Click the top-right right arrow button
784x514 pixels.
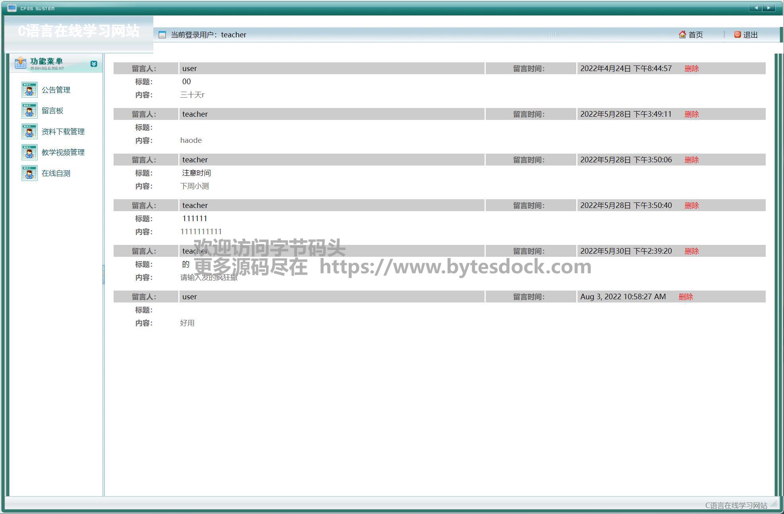769,8
